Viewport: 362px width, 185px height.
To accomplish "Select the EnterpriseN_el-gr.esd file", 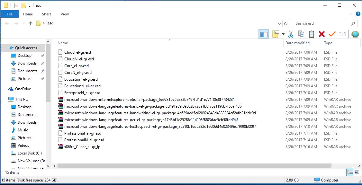I will coord(82,93).
